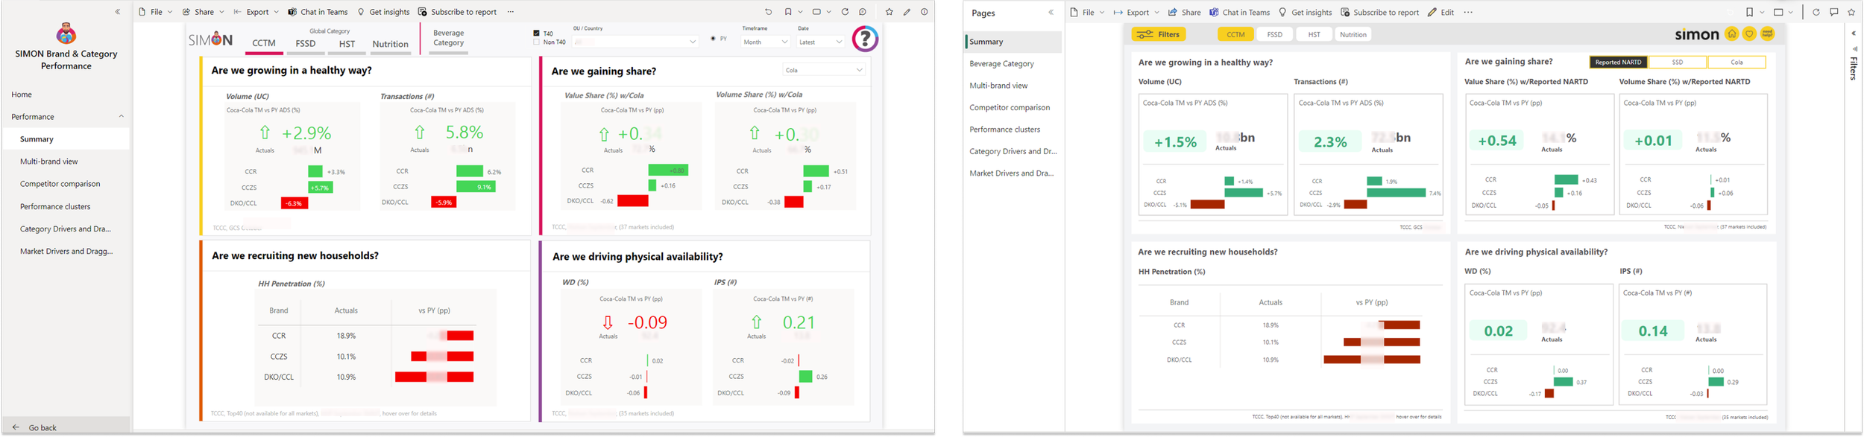Refresh visuals in the left report
Screen dimensions: 1864x437
tap(845, 12)
